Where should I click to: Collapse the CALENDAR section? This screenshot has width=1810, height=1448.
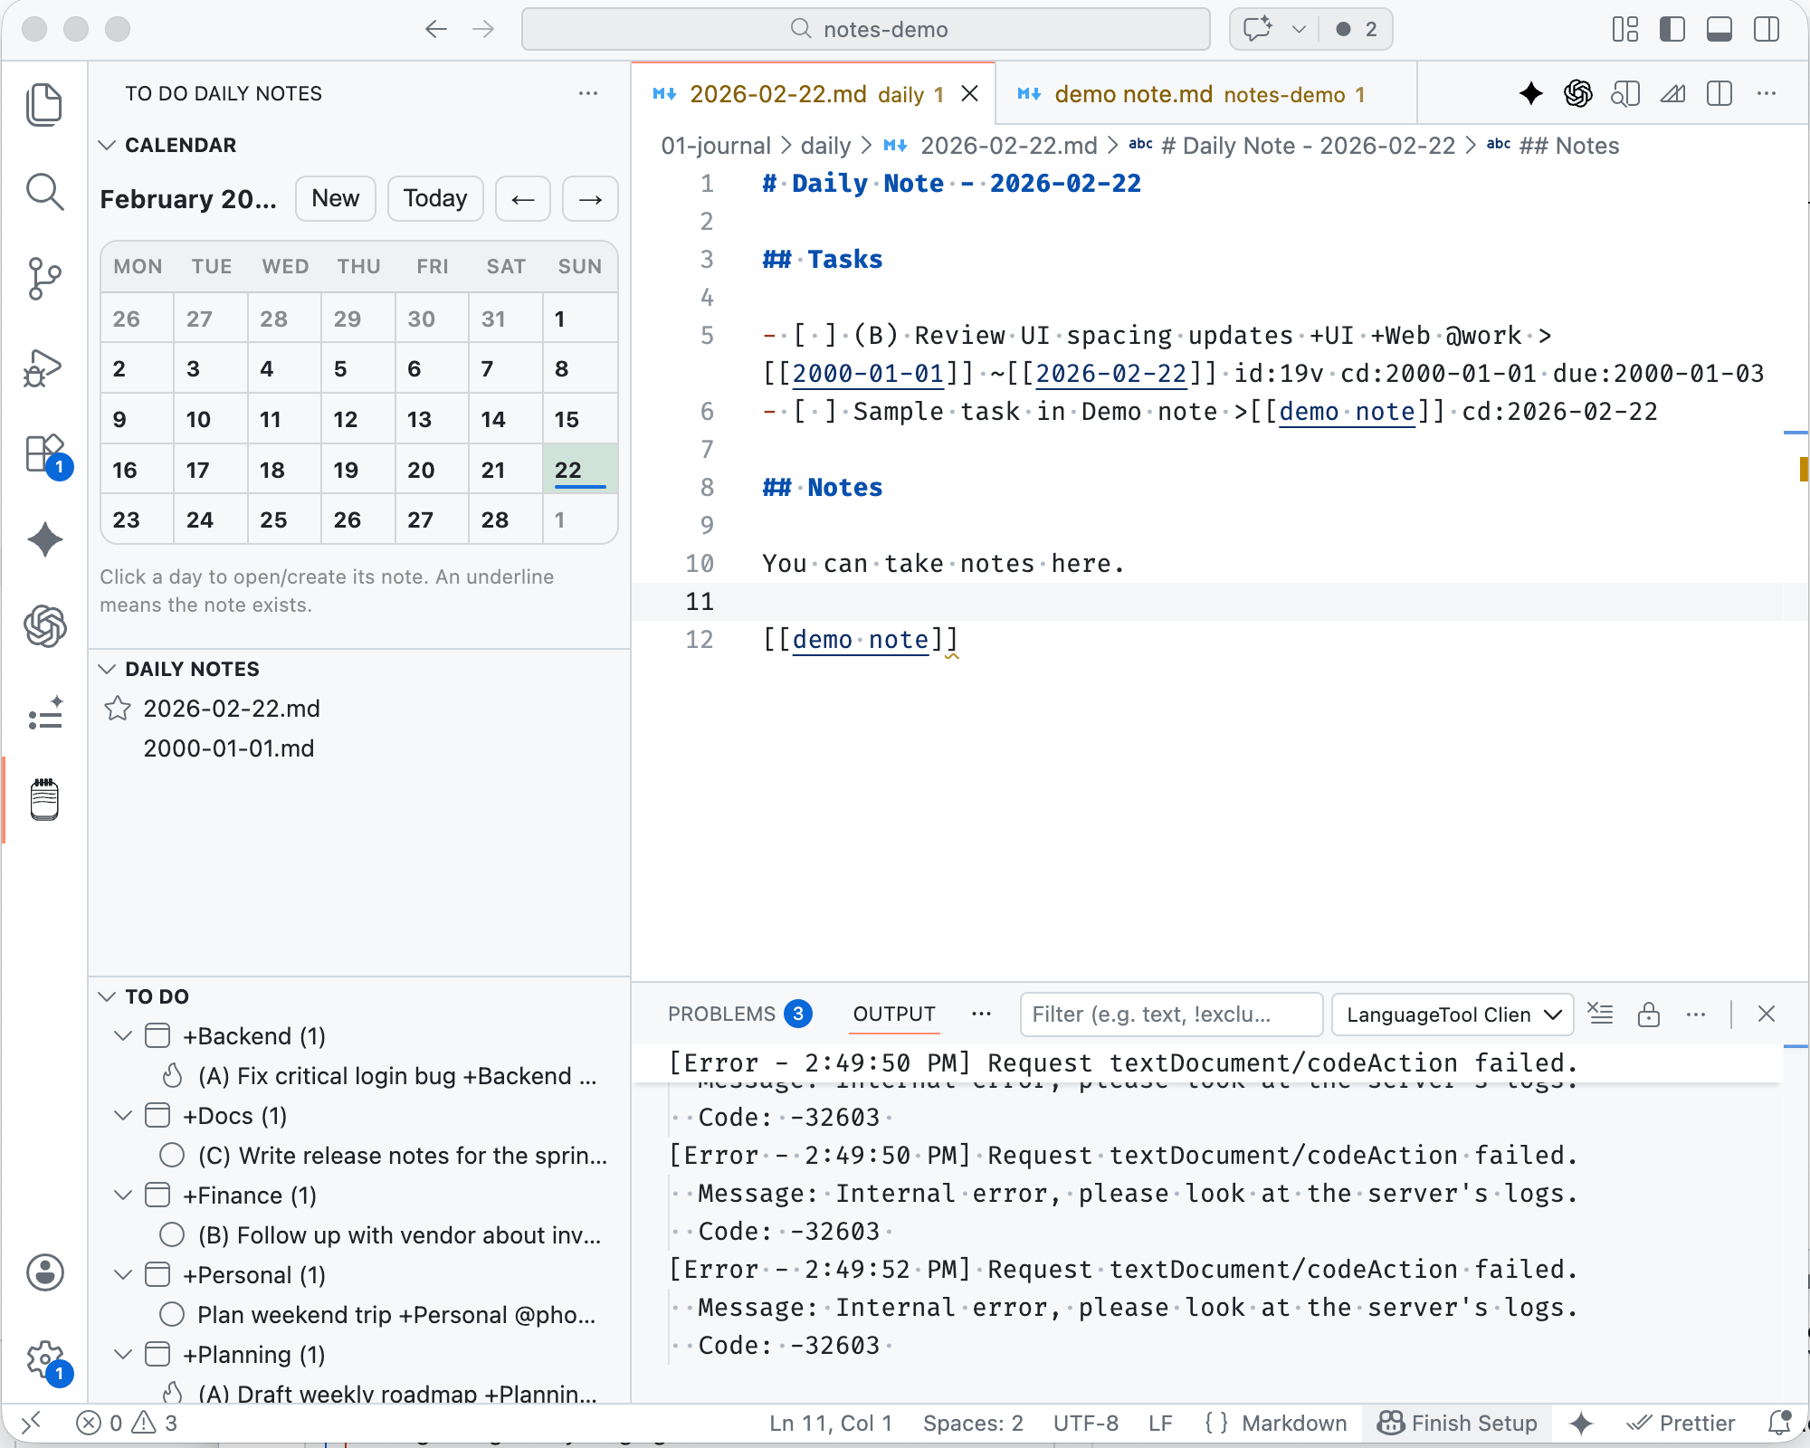[x=107, y=145]
